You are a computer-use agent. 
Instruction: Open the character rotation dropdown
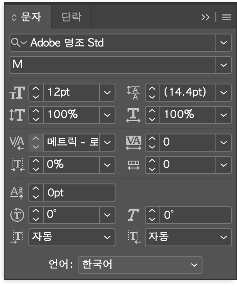coord(107,215)
